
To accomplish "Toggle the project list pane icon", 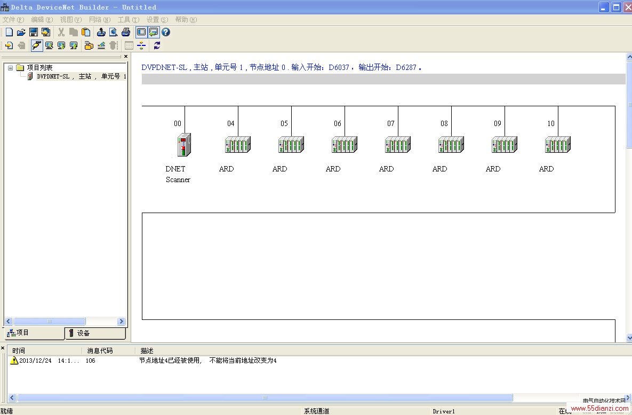I will pyautogui.click(x=141, y=32).
